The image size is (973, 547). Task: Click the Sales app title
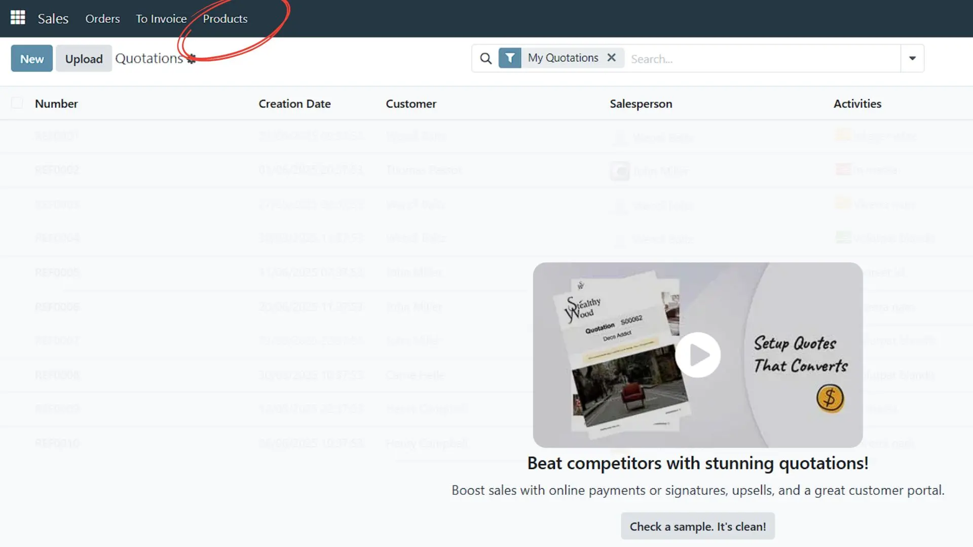point(53,19)
